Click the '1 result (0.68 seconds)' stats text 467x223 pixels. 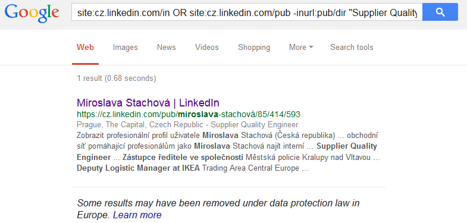tap(117, 78)
